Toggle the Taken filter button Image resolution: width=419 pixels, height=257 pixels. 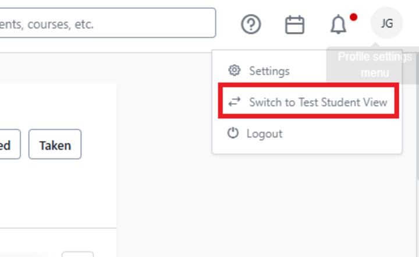(x=55, y=145)
